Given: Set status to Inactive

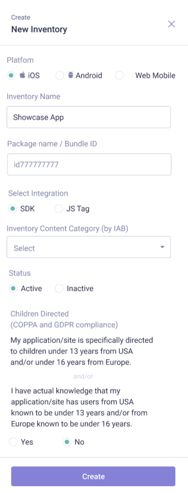Looking at the screenshot, I should click(59, 288).
